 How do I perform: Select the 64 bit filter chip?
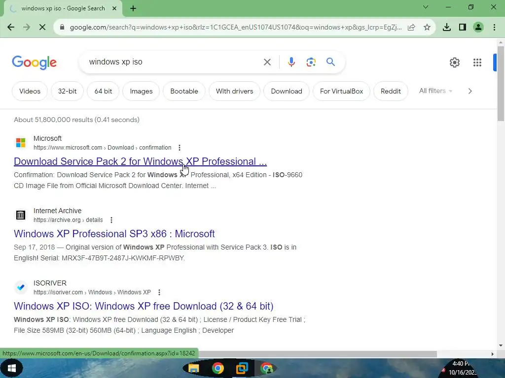coord(103,91)
